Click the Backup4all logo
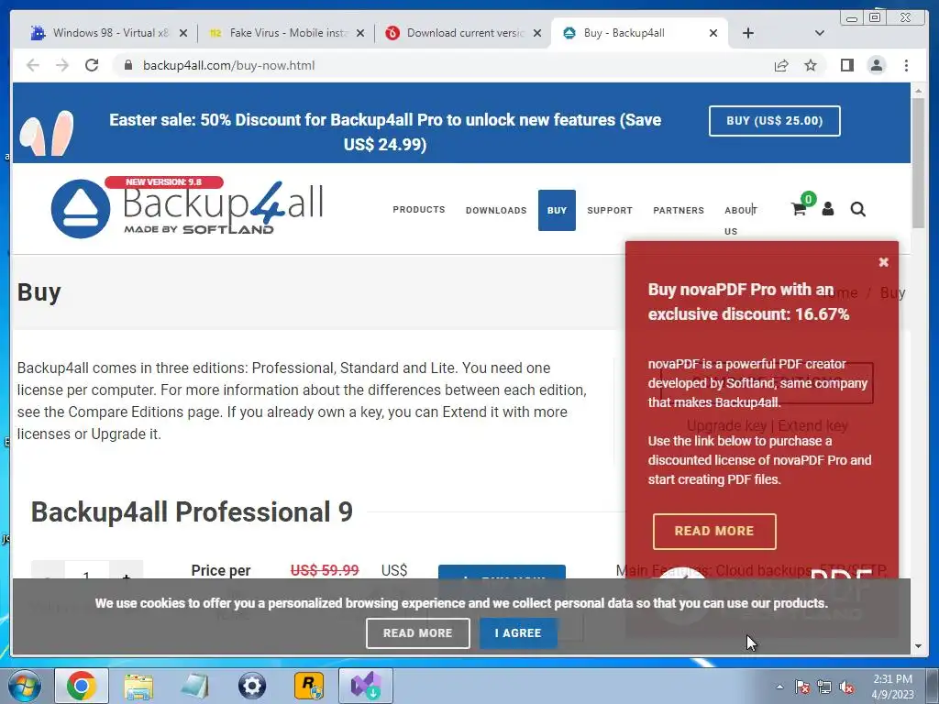 coord(187,207)
